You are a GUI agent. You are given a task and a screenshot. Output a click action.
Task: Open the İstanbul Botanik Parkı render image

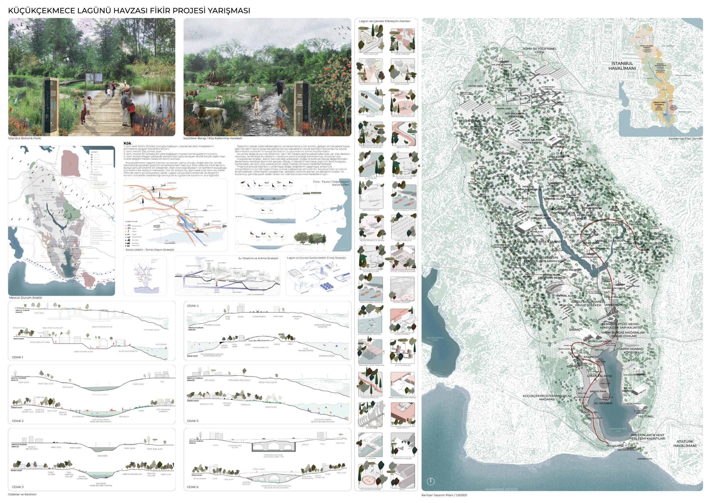pyautogui.click(x=92, y=77)
